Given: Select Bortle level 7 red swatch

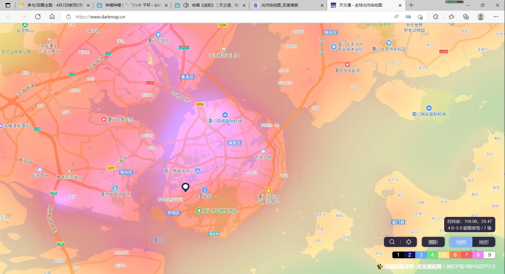Looking at the screenshot, I should [x=467, y=255].
